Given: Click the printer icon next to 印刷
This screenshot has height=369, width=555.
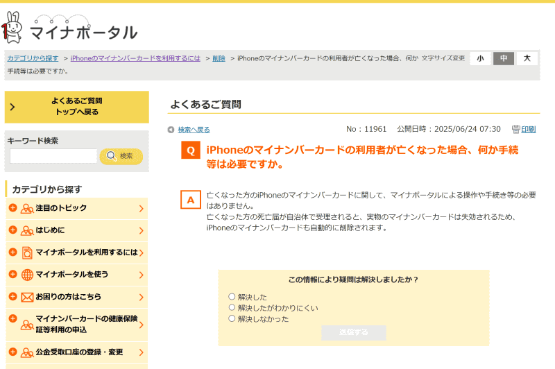Looking at the screenshot, I should click(515, 130).
